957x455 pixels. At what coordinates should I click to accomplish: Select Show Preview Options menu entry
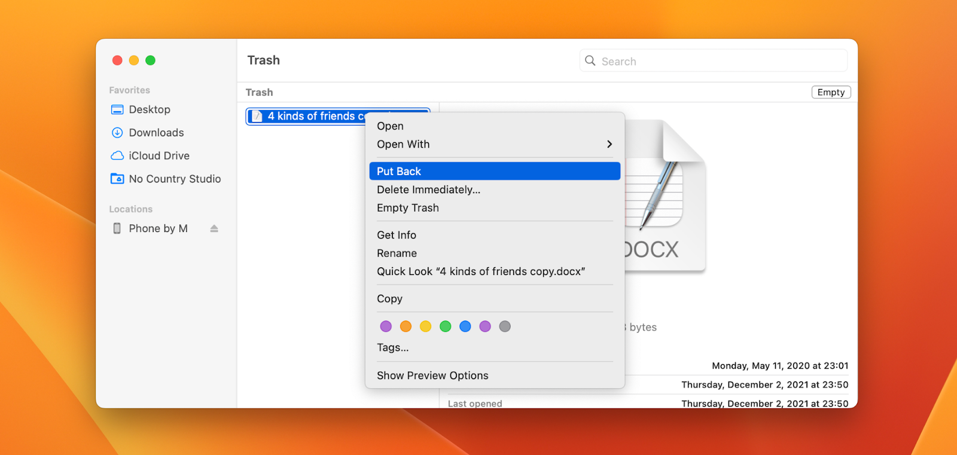click(432, 375)
